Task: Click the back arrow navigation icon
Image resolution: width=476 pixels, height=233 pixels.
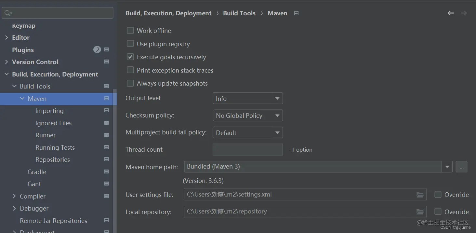Action: [x=451, y=13]
